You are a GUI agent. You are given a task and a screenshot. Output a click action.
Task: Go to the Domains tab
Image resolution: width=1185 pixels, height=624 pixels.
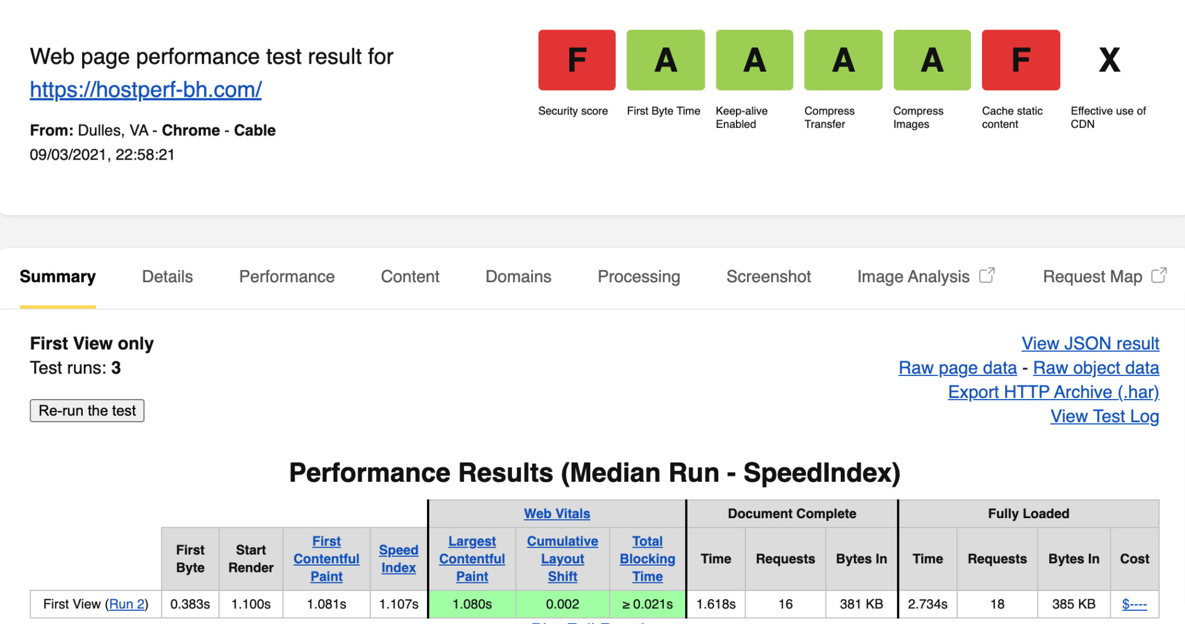(518, 276)
